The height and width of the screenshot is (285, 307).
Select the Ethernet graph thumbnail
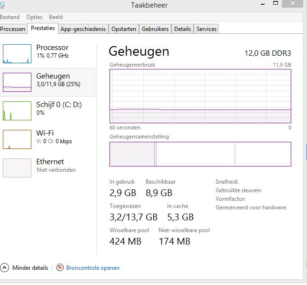[x=17, y=168]
